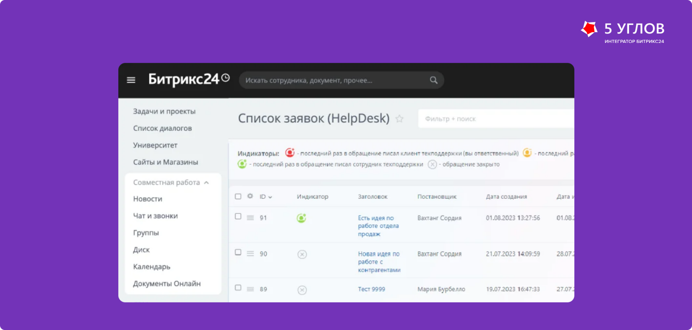Collapse the Совместная работа section
Screen dimensions: 692x330
(206, 183)
